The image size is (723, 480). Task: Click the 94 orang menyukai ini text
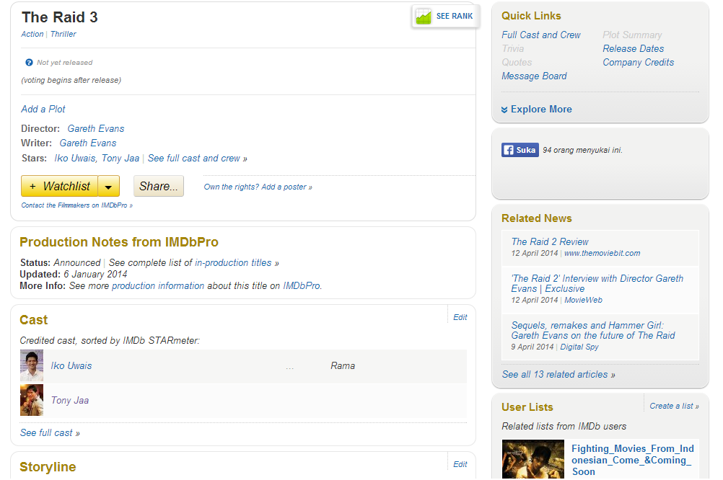click(x=582, y=150)
